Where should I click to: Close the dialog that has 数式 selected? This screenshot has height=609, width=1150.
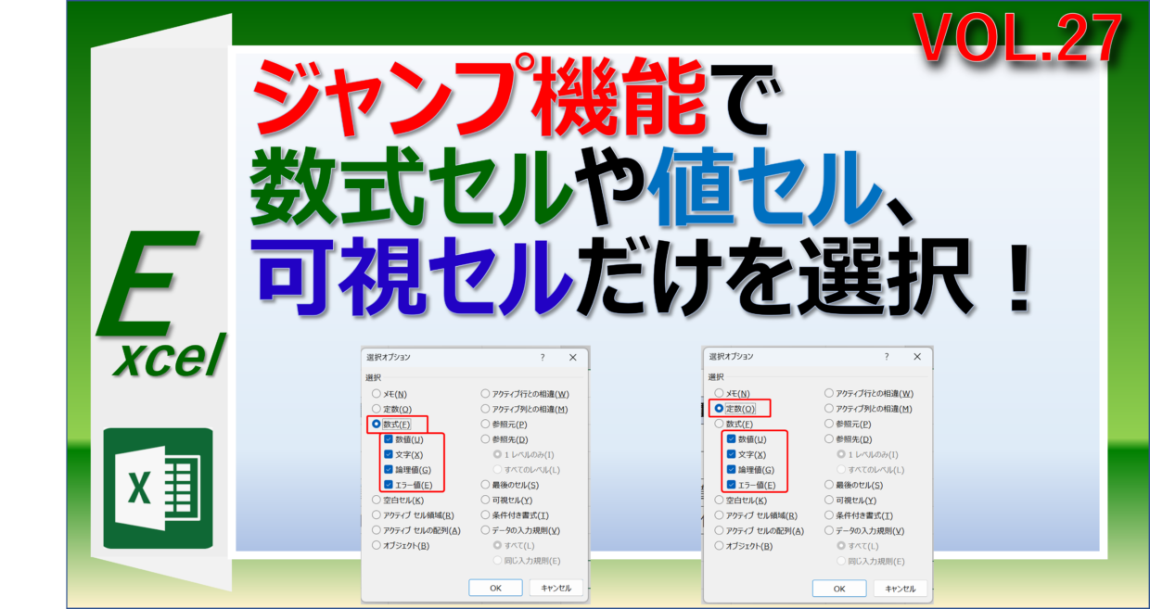coord(573,357)
